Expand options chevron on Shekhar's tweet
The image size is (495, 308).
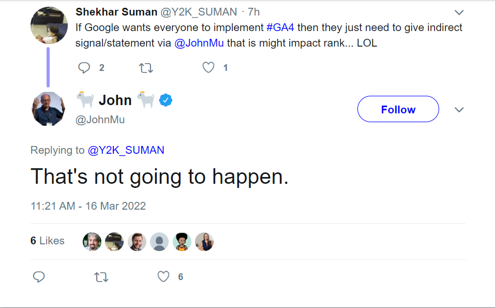459,12
